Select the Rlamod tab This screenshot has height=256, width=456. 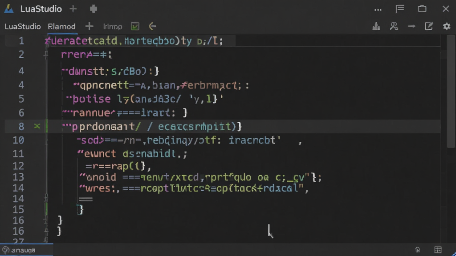coord(61,26)
